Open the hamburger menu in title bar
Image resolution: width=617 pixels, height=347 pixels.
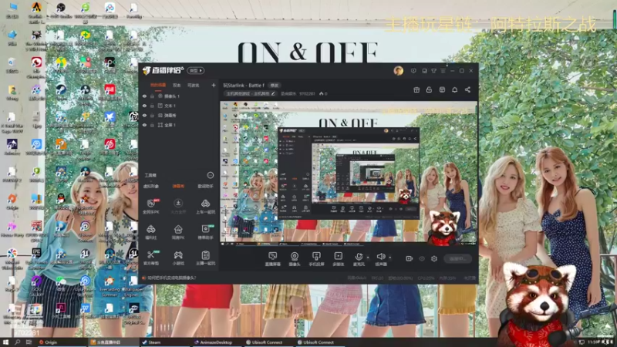(443, 71)
